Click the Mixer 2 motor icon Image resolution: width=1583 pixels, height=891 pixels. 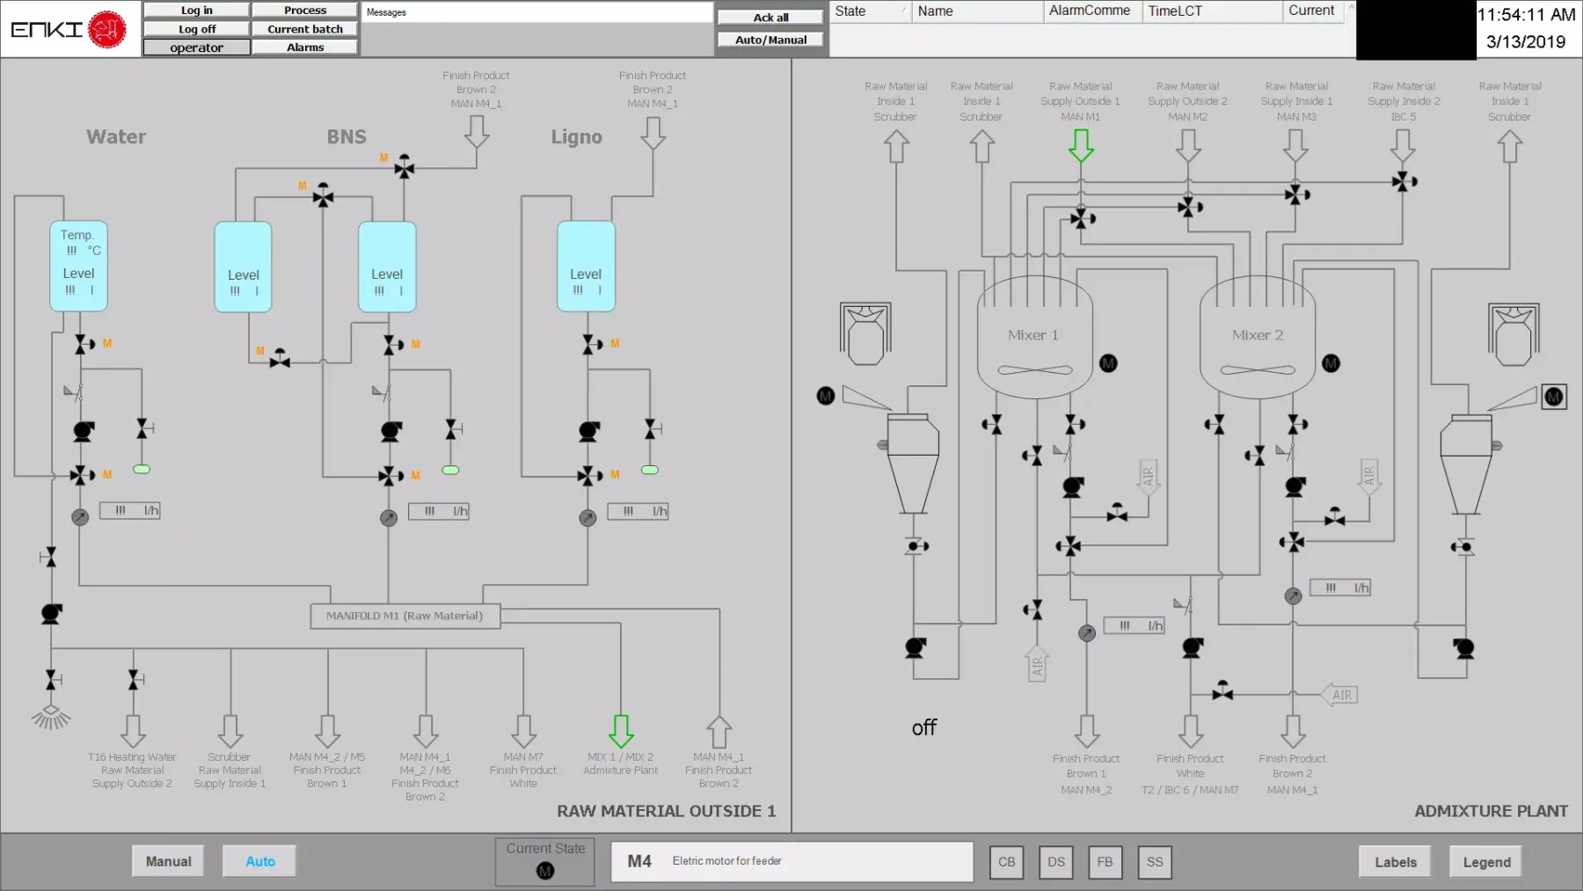tap(1331, 363)
